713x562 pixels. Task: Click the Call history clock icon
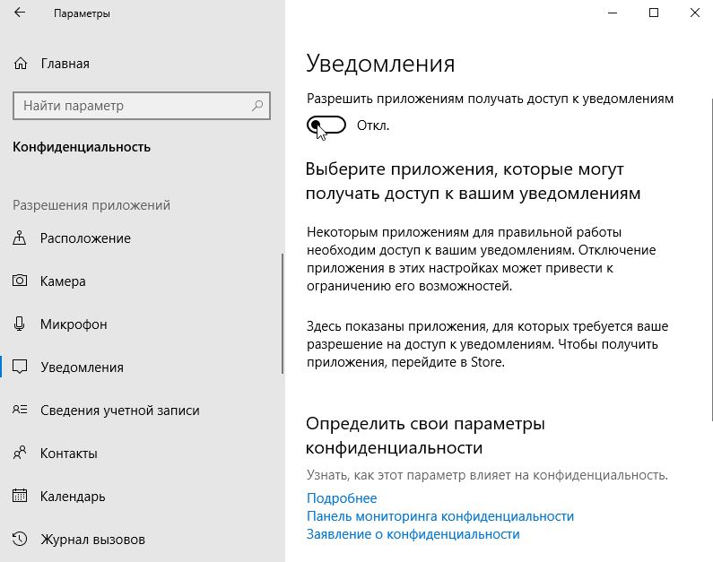click(20, 539)
